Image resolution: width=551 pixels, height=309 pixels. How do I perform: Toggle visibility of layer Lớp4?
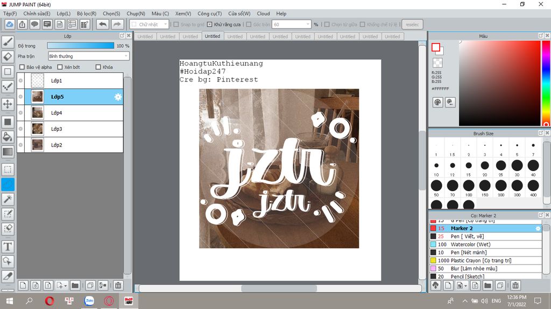(21, 113)
